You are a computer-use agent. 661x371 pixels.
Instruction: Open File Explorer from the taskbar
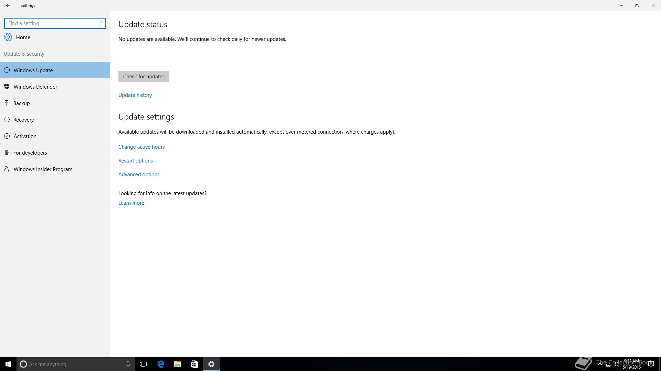pyautogui.click(x=178, y=364)
